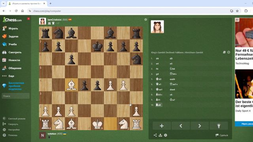Select the black pawn on d4
This screenshot has width=253, height=142.
click(x=84, y=85)
